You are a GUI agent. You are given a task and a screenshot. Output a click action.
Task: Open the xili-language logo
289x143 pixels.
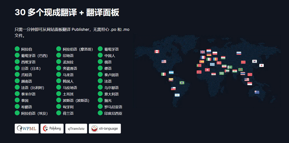pyautogui.click(x=105, y=129)
